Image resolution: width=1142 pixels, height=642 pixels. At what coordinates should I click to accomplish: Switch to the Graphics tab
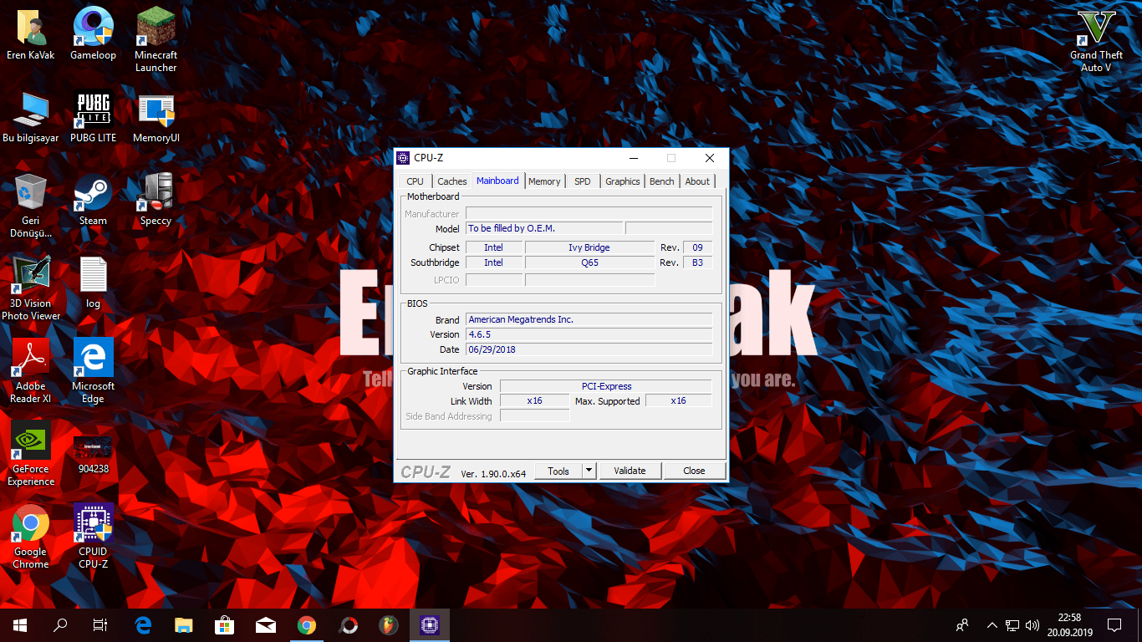(x=623, y=181)
